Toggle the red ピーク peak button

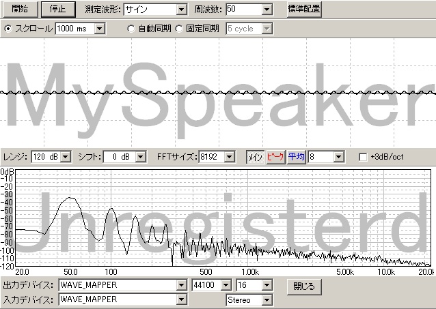pos(275,157)
